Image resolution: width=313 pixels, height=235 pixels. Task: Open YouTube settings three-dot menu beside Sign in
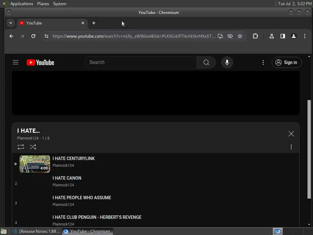(263, 62)
